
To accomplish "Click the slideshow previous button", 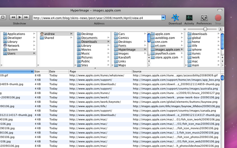I will pyautogui.click(x=13, y=17).
